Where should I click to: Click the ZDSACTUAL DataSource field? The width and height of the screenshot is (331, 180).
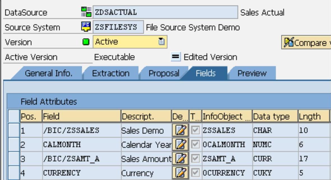165,13
